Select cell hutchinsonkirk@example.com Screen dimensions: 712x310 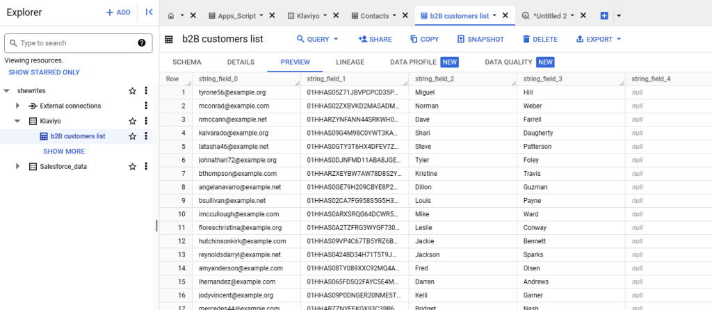(x=247, y=241)
